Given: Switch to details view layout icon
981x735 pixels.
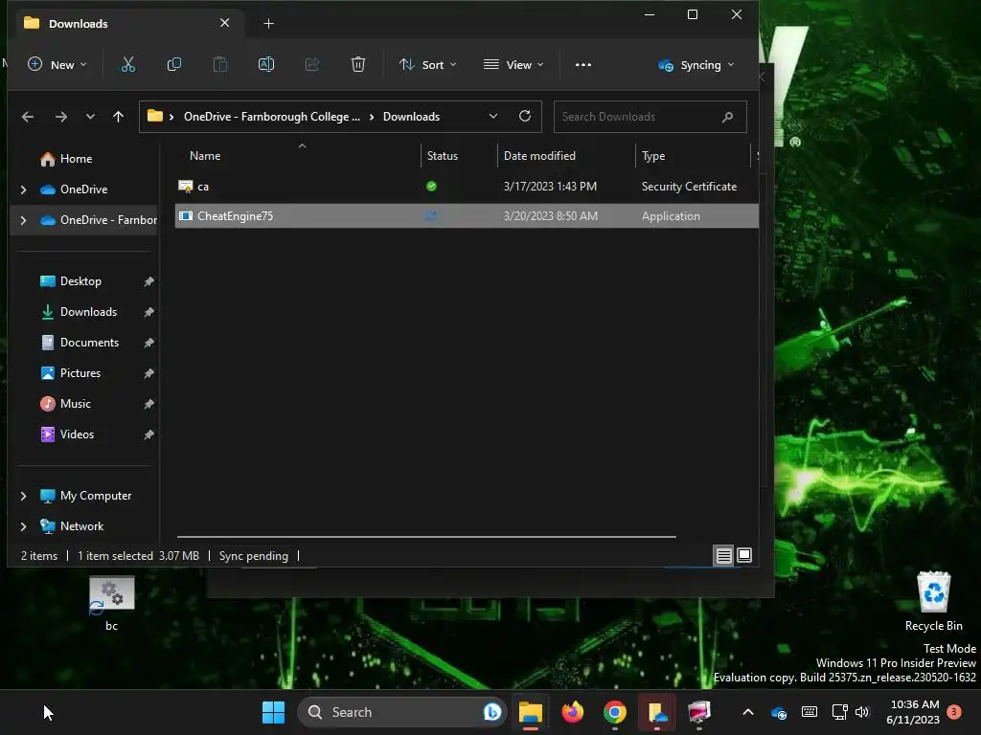Looking at the screenshot, I should coord(724,555).
